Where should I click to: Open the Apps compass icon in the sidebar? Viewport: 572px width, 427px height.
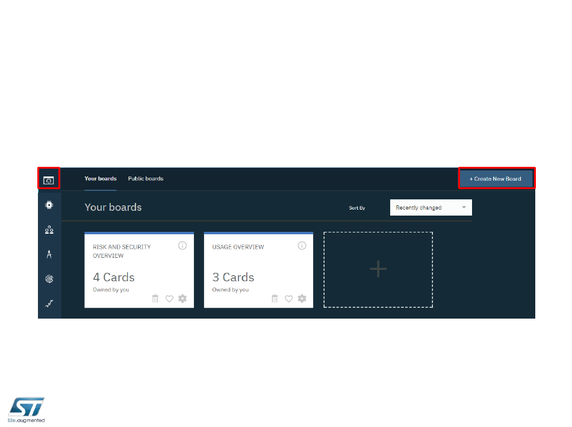(x=49, y=254)
